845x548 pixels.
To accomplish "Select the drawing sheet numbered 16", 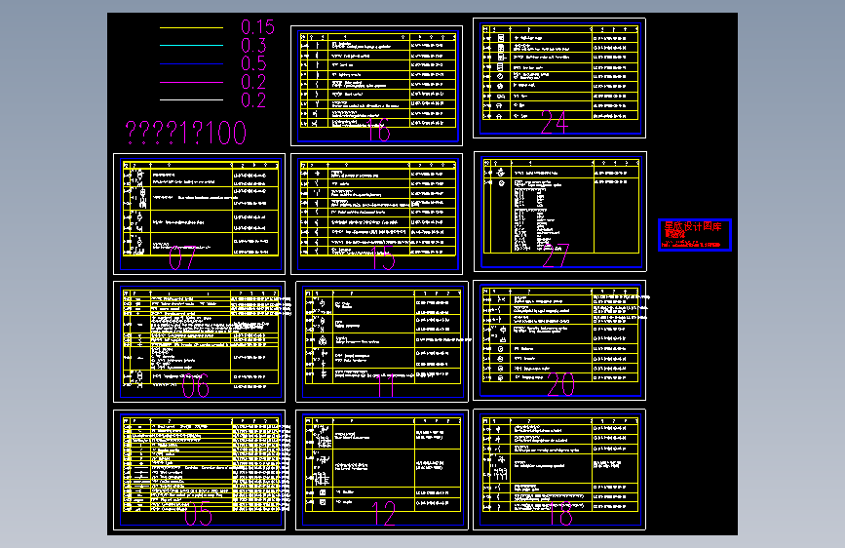I will tap(377, 85).
